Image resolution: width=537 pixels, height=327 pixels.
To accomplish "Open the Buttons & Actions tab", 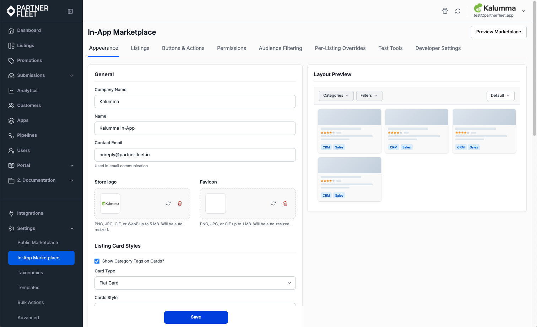I will coord(183,48).
